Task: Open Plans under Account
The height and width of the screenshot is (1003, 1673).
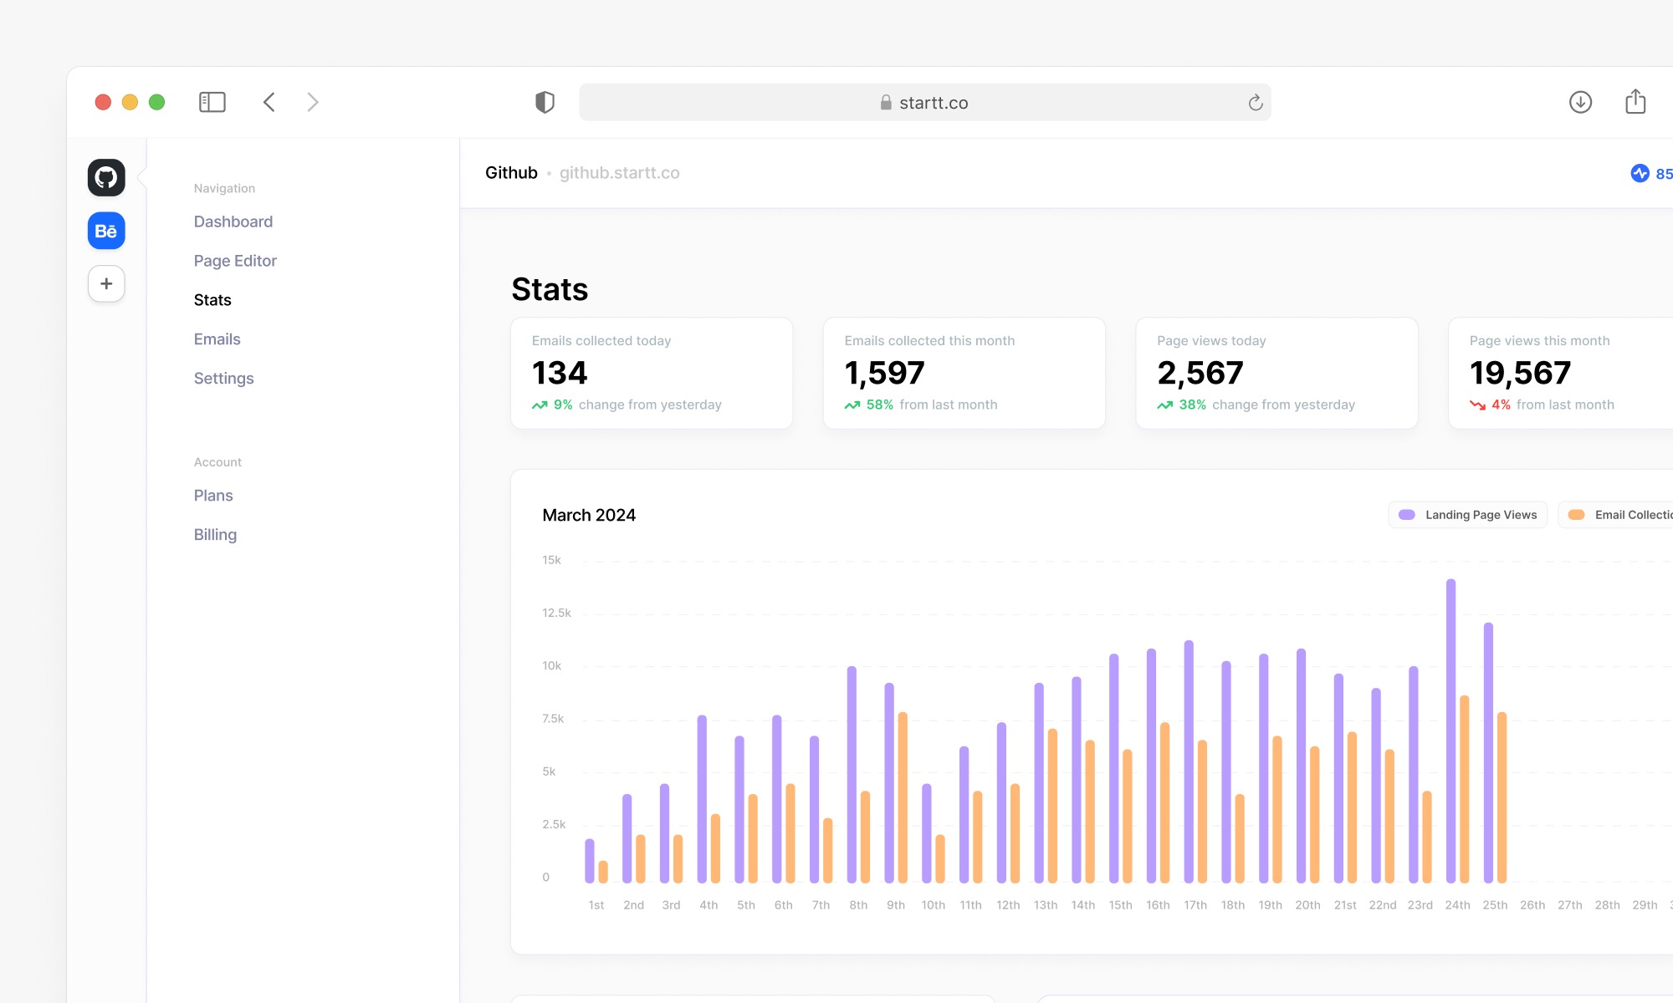Action: click(x=213, y=496)
